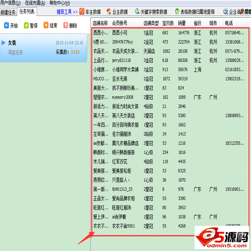The height and width of the screenshot is (251, 251).
Task: Click the 淘宝任务 label under 女装
Action: (x=15, y=52)
